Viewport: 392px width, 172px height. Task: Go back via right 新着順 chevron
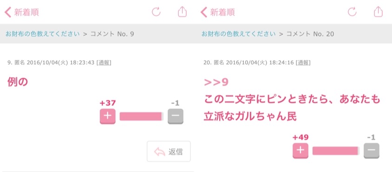click(x=204, y=12)
